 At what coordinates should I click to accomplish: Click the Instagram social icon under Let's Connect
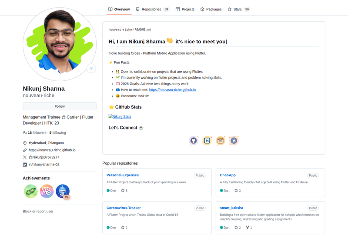click(x=221, y=141)
